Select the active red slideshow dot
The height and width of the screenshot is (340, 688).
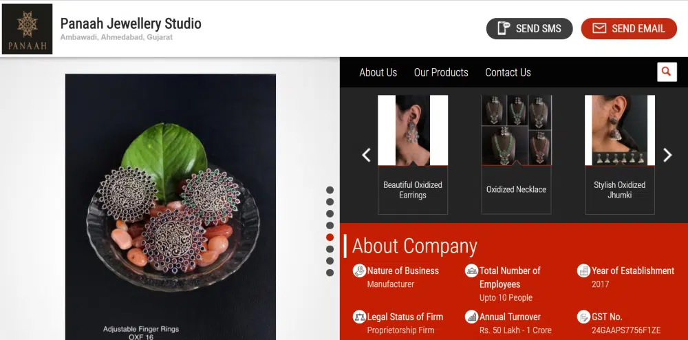[330, 237]
